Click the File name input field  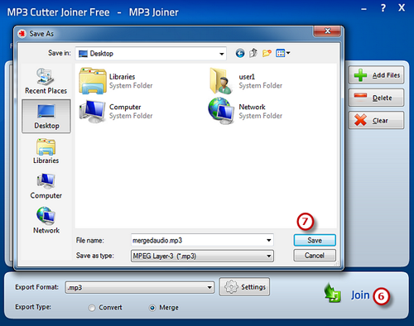tap(202, 240)
